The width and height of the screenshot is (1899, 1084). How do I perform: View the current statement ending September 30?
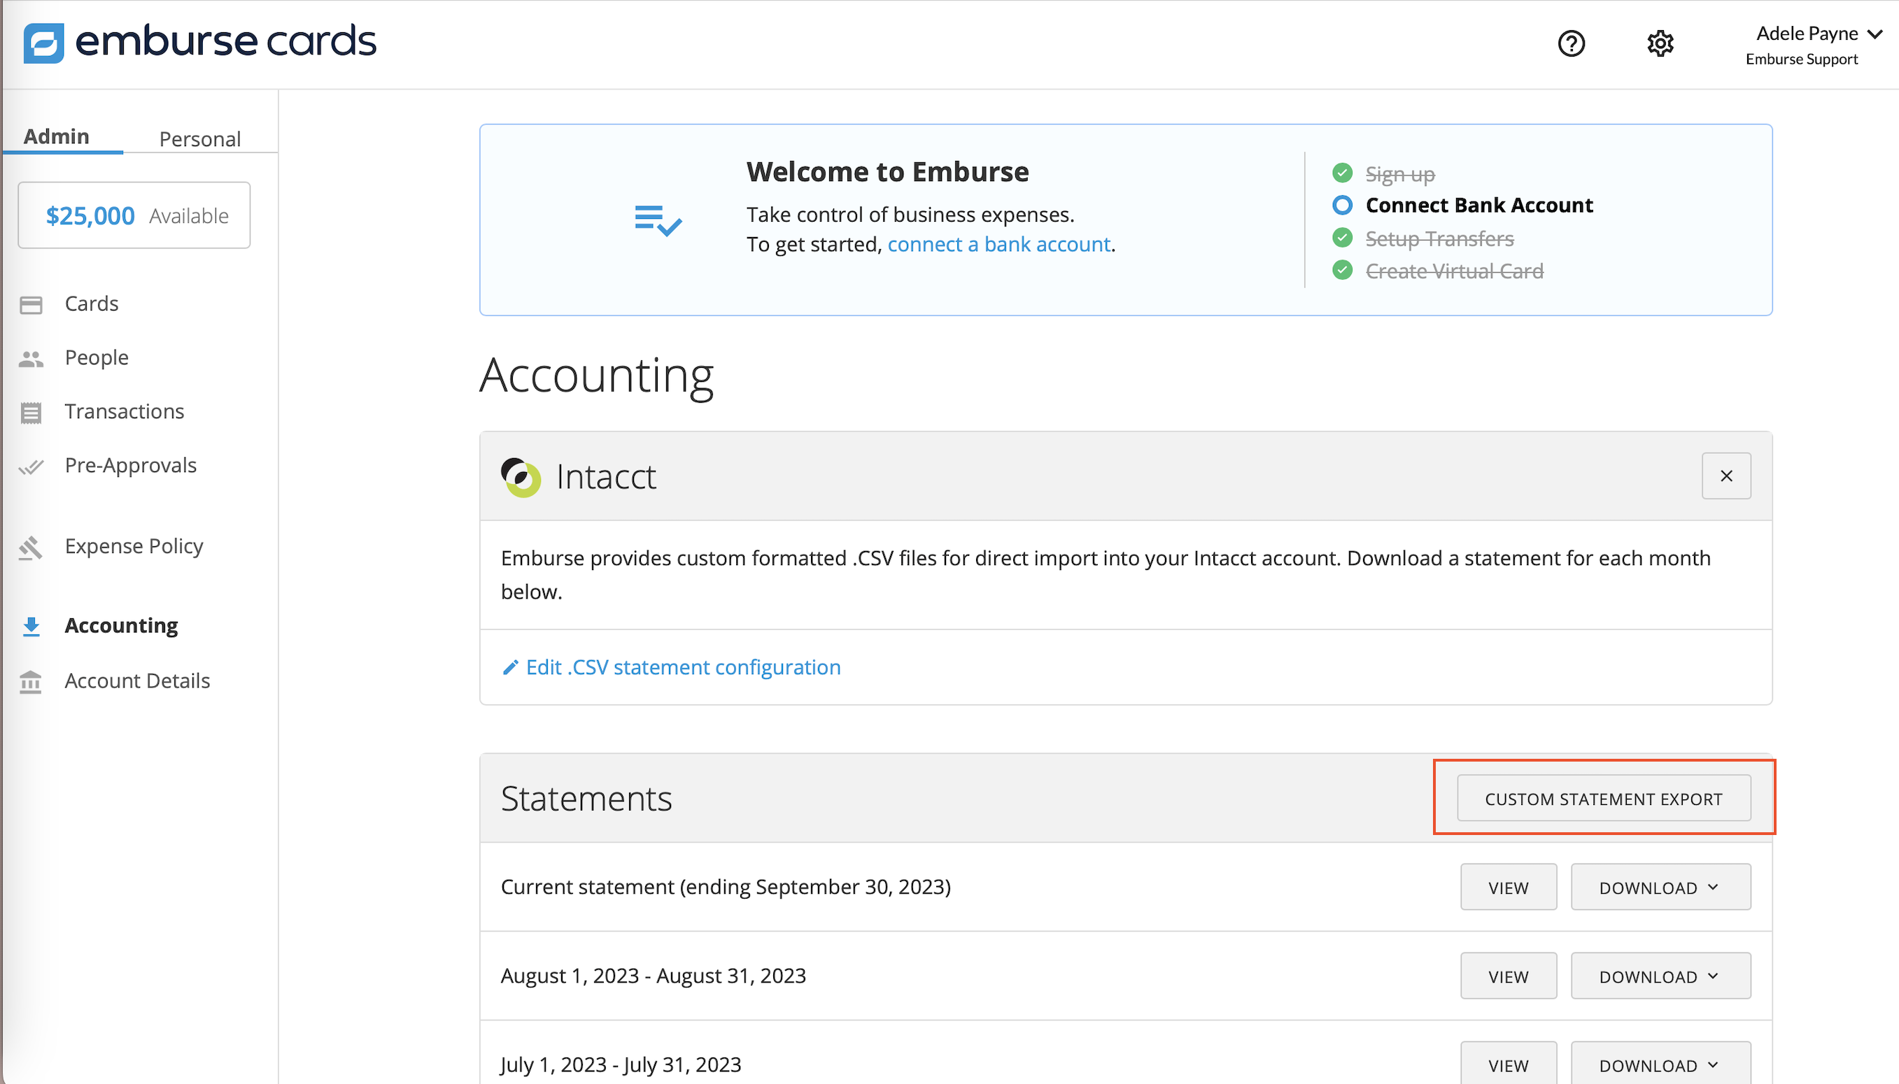point(1508,887)
